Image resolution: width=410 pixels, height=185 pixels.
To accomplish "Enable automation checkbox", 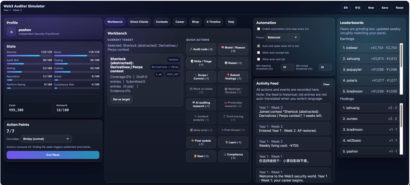I will click(259, 29).
